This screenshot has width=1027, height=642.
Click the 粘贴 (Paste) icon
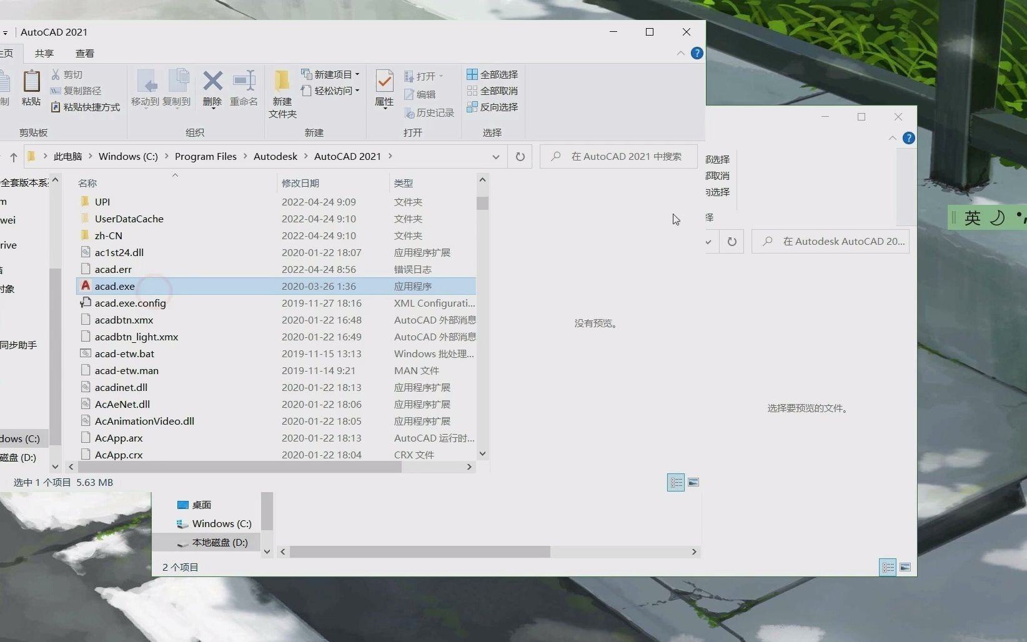coord(31,87)
